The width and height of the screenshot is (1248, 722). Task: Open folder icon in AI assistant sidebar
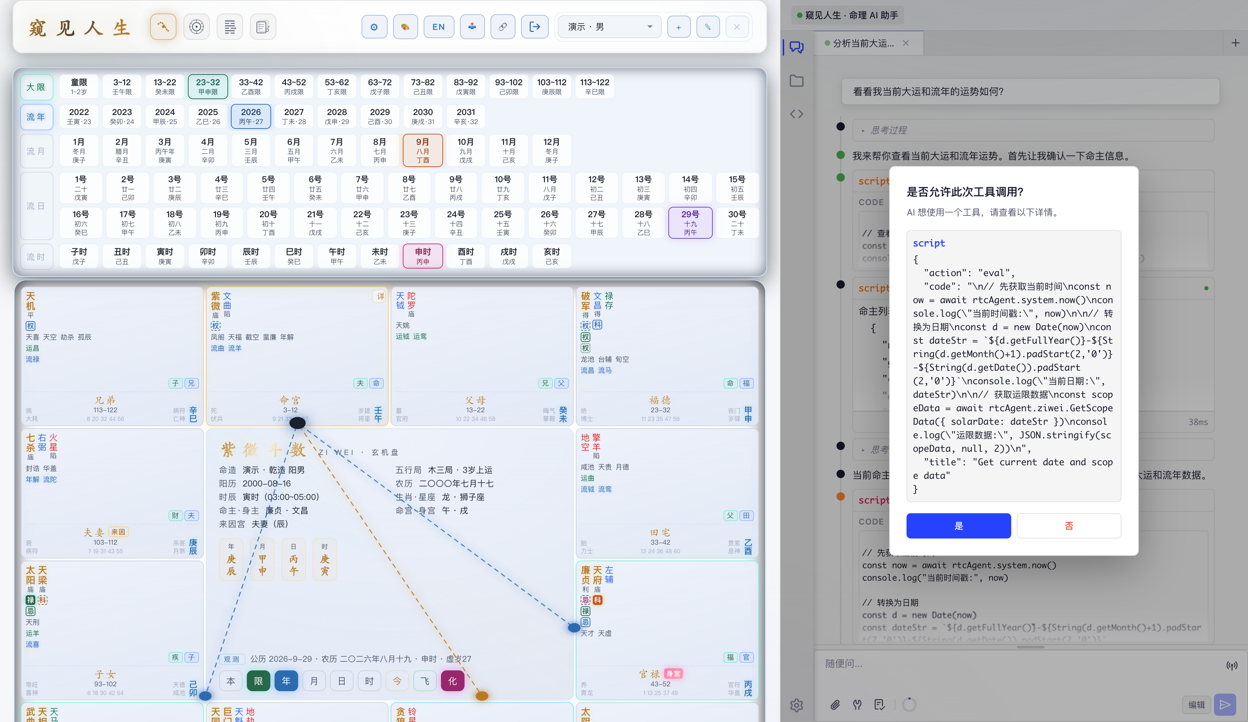tap(796, 81)
